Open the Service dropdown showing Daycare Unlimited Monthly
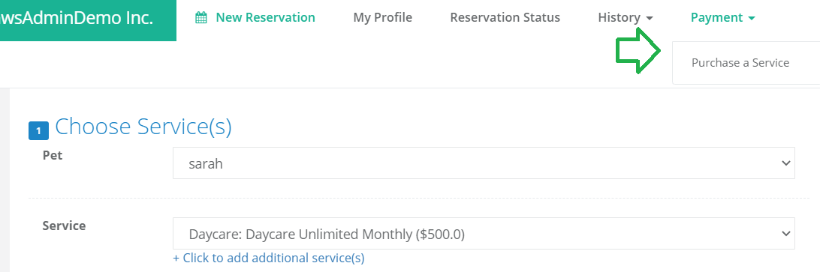Screen dimensions: 820x272 (x=484, y=233)
